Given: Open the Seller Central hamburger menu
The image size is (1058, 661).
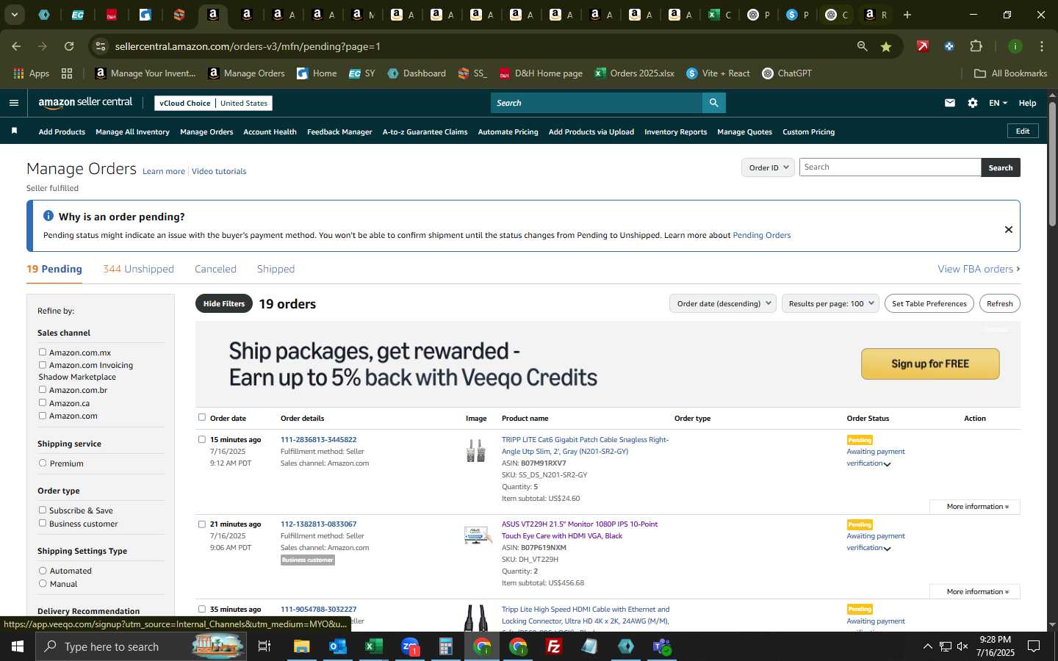Looking at the screenshot, I should click(x=13, y=103).
